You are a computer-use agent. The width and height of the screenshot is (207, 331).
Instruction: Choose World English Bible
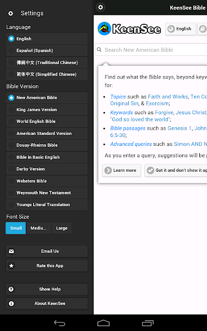pos(47,122)
